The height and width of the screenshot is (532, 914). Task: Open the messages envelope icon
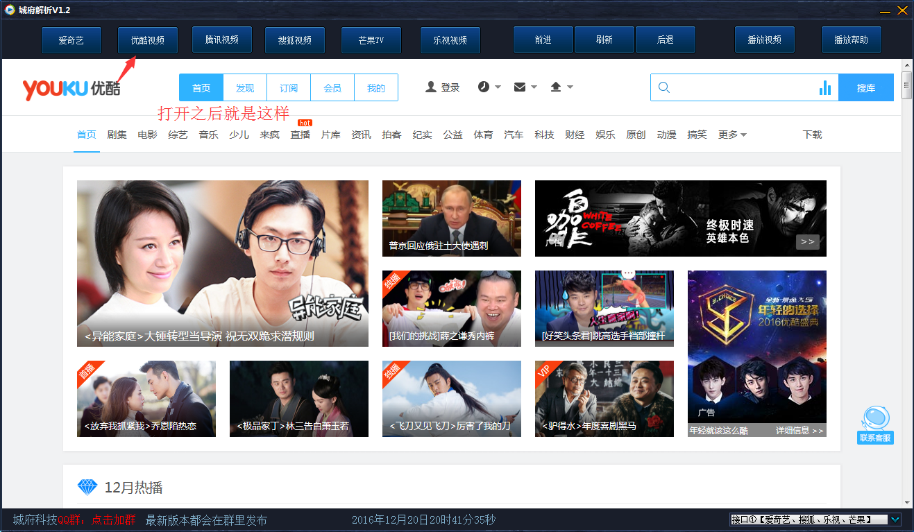point(520,87)
